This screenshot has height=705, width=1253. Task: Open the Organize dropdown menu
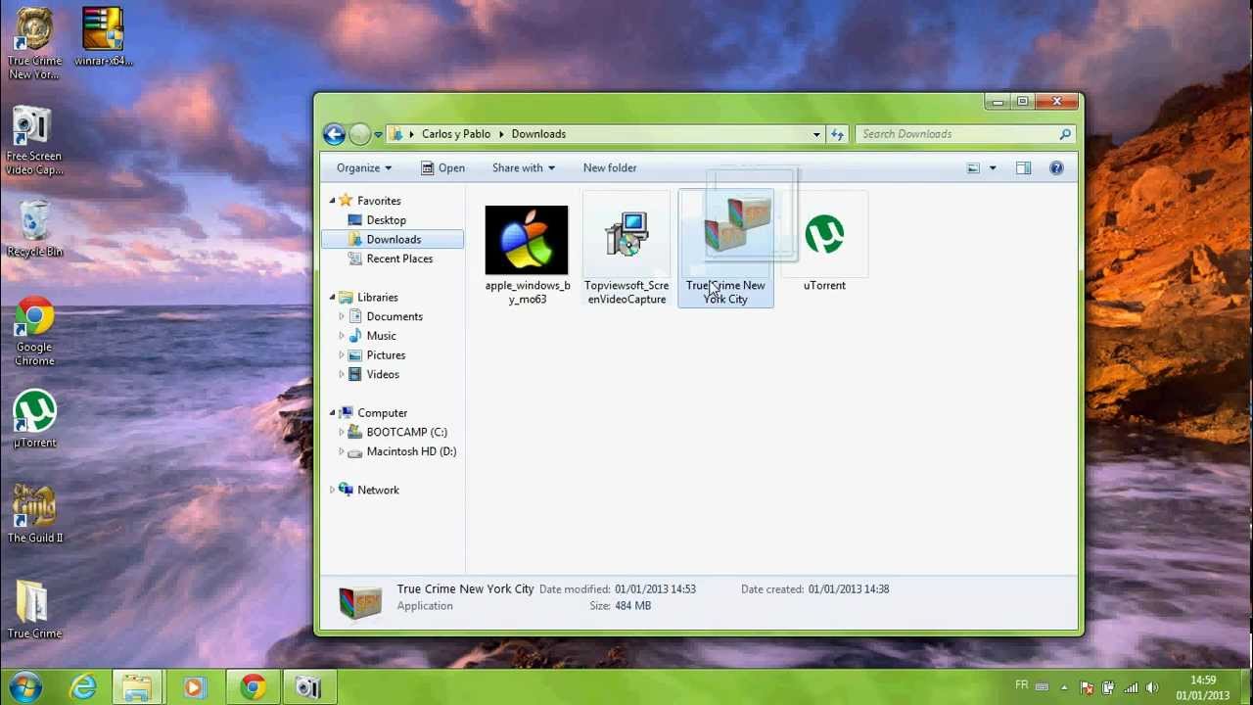pyautogui.click(x=363, y=168)
